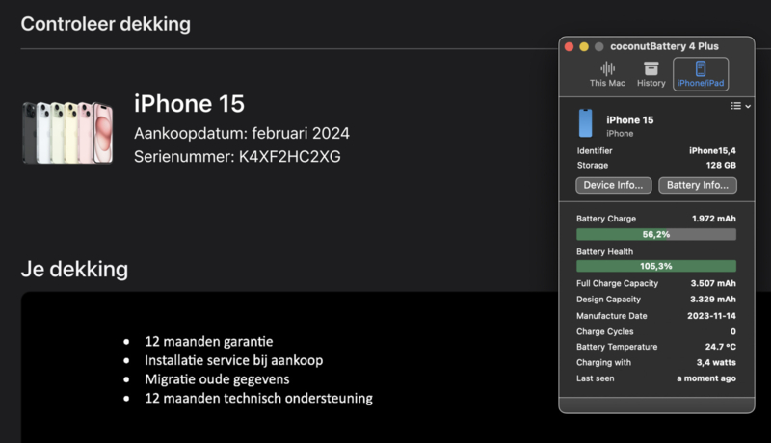The image size is (771, 443).
Task: Click the blue iPhone 15 device icon
Action: [x=585, y=123]
